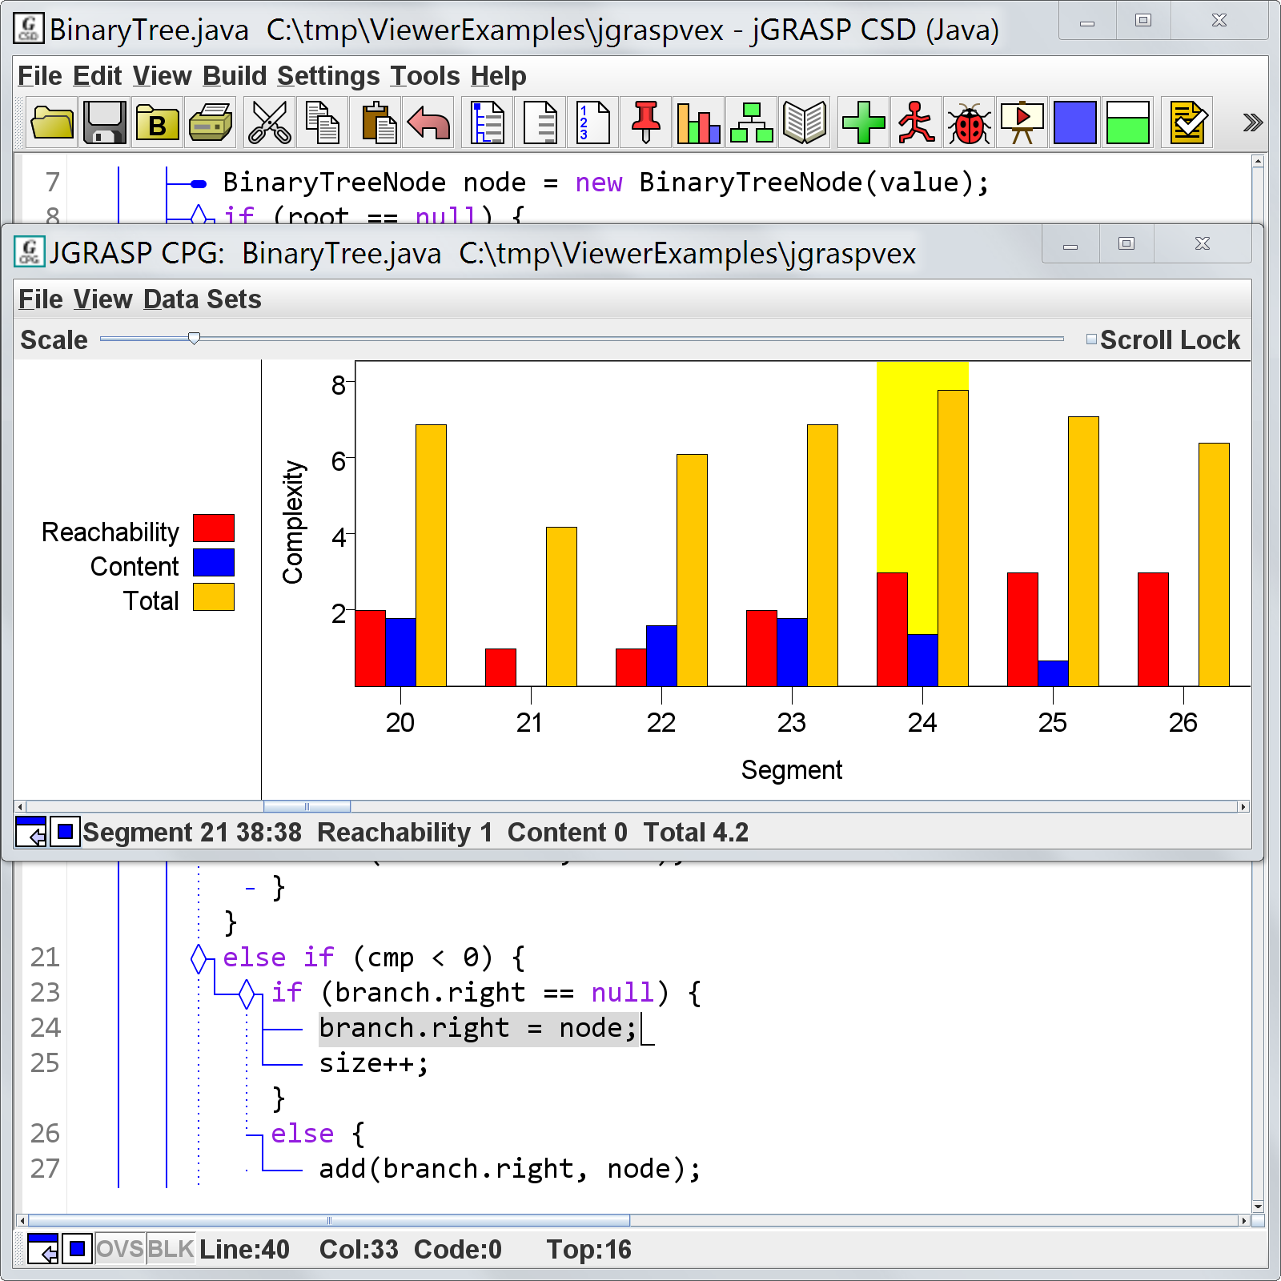Click the Undo red arrow icon
Viewport: 1281px width, 1281px height.
point(428,123)
